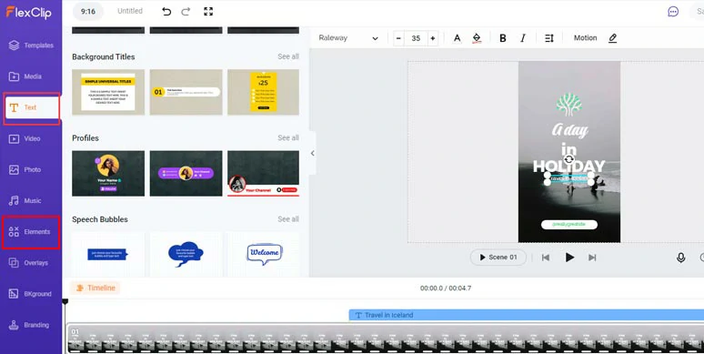
Task: Play Scene 01
Action: pos(498,258)
